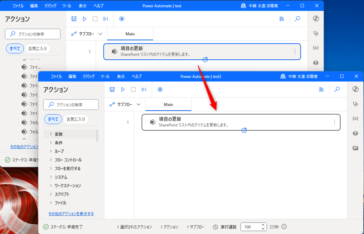Open the 編集 menu in test2 window
364x234 pixels.
pyautogui.click(x=73, y=76)
